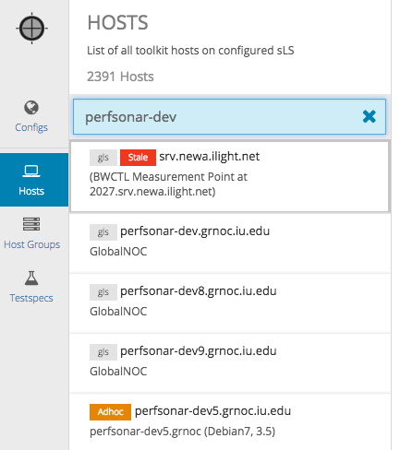Image resolution: width=400 pixels, height=450 pixels.
Task: Click the gls badge on srv.newa.ilight.net
Action: click(x=103, y=158)
